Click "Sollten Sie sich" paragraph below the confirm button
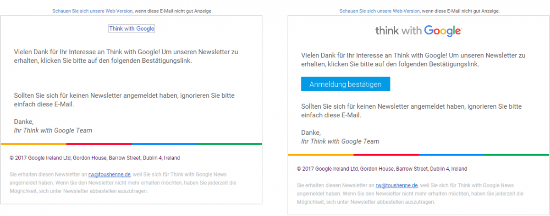Viewport: 550px width, 216px height. (x=411, y=111)
